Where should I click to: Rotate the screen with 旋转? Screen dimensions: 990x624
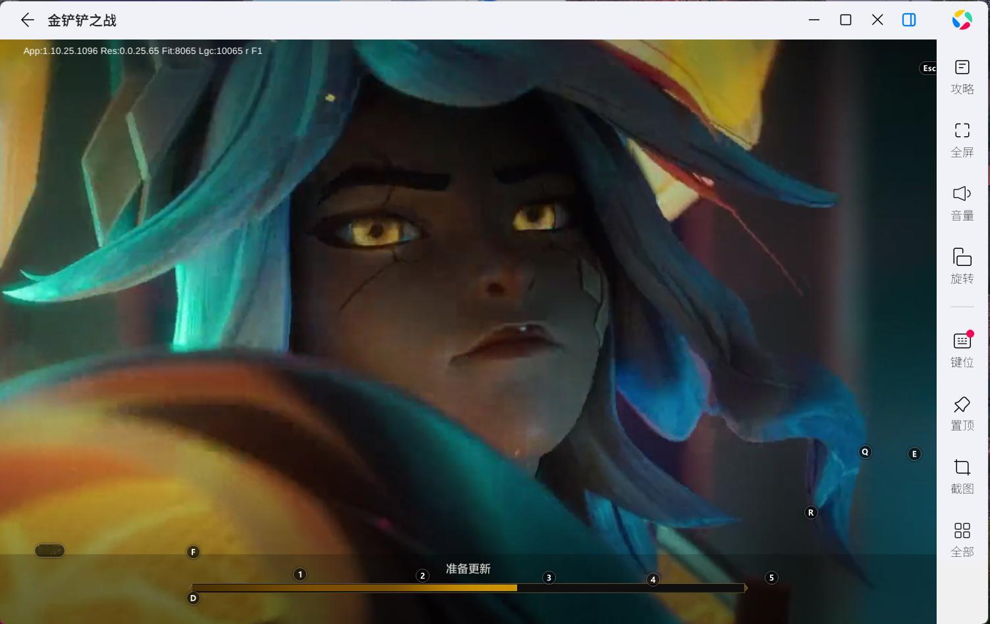tap(962, 266)
